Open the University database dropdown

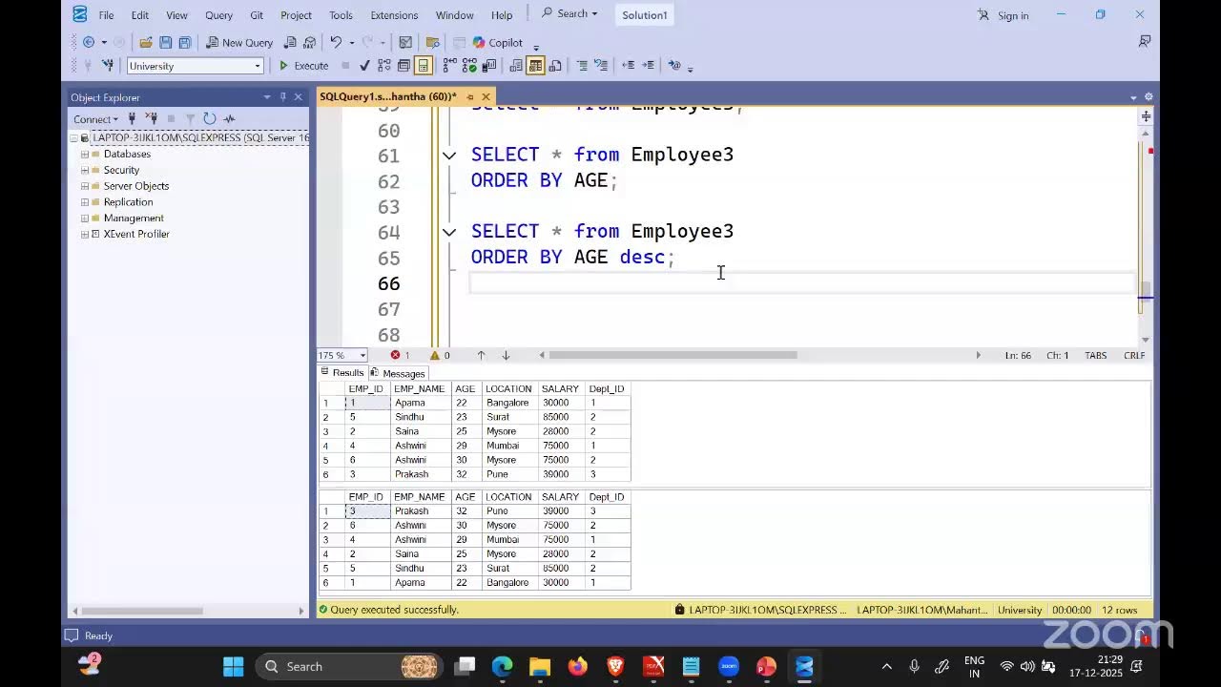pos(258,66)
